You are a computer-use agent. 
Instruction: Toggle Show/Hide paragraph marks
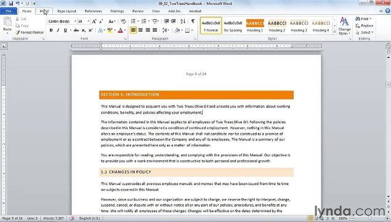coord(193,22)
